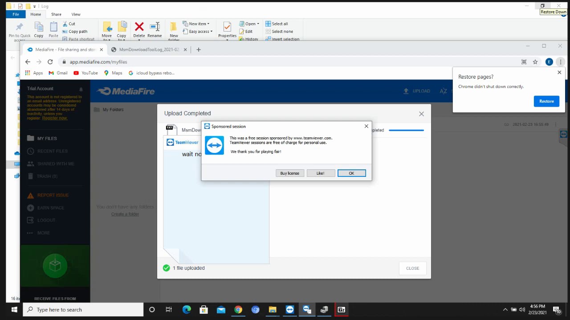Click Invert selection in ribbon
This screenshot has height=320, width=570.
point(282,39)
